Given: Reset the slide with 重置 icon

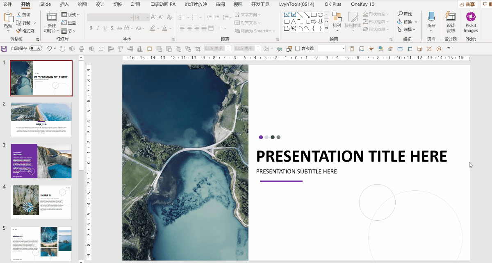Looking at the screenshot, I should [64, 23].
